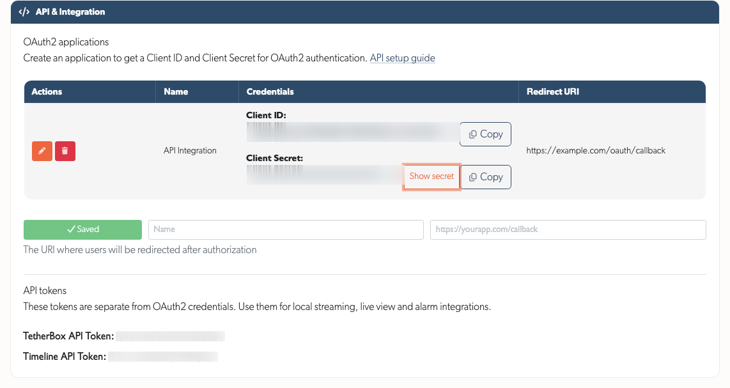Viewport: 730px width, 388px height.
Task: Click the blurred Timeline API token value
Action: (163, 357)
